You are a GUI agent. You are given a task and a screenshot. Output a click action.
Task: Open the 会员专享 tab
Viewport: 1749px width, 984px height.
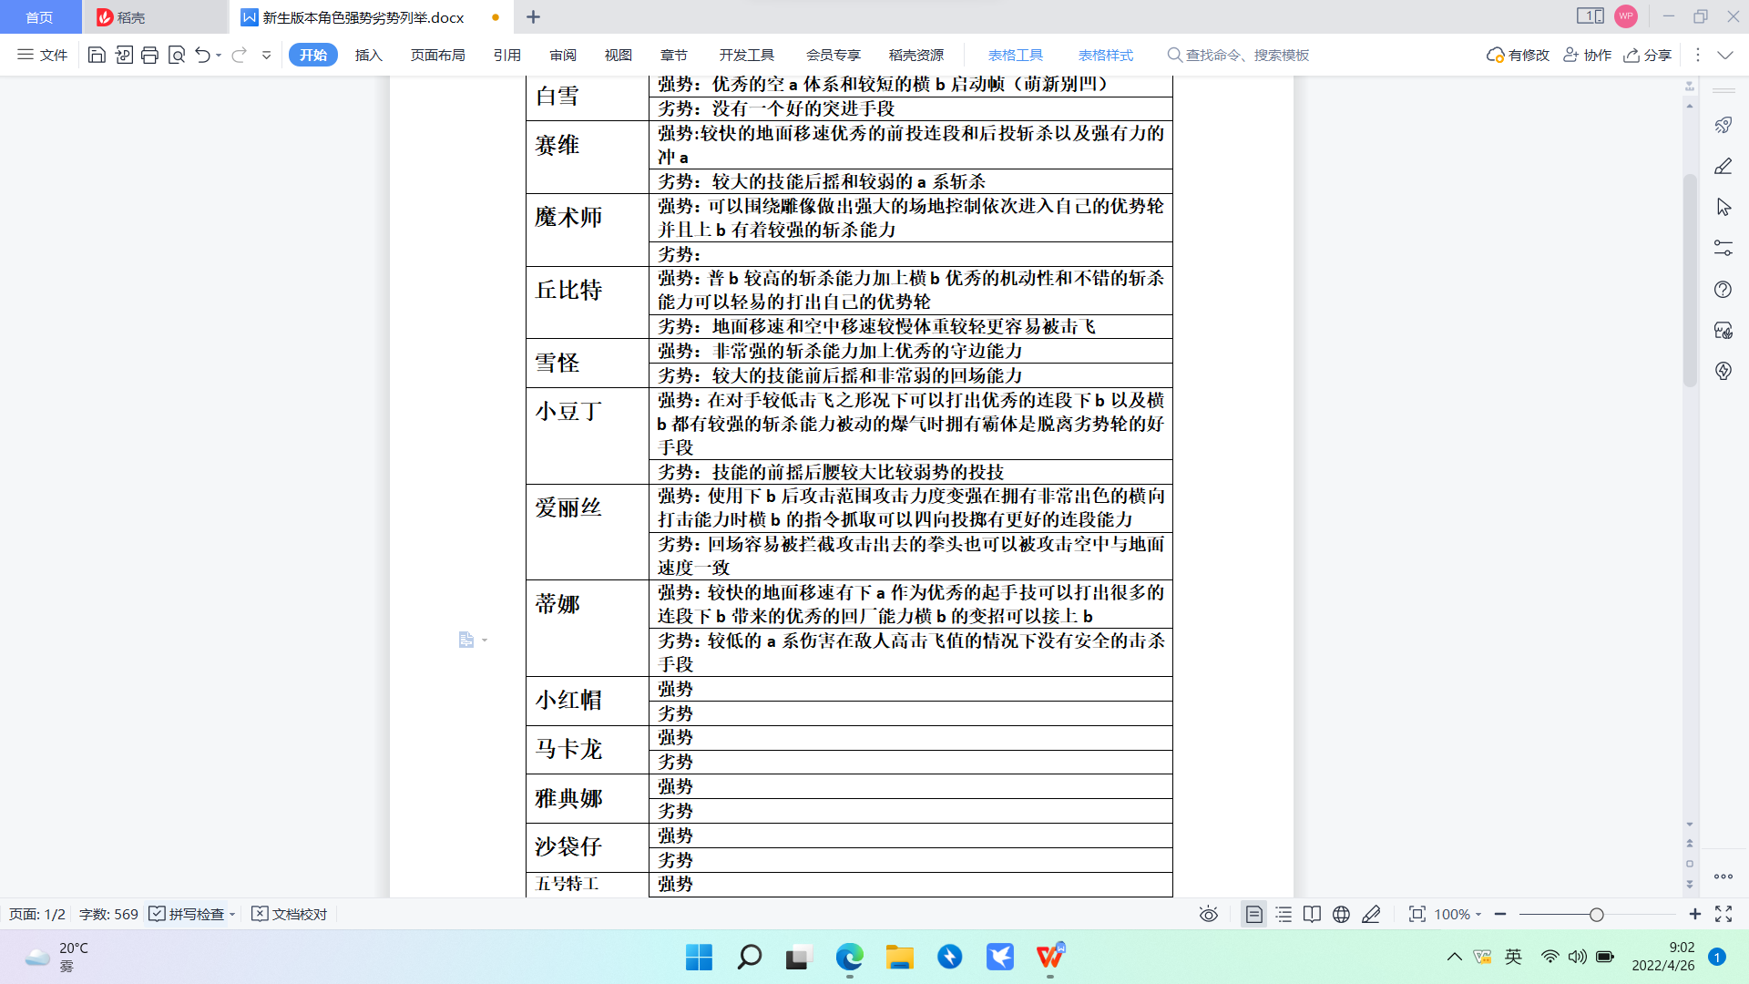pos(833,55)
